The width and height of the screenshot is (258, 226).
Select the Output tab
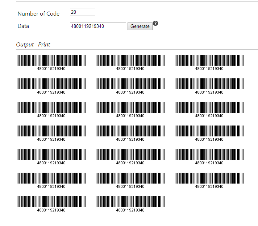coord(25,45)
